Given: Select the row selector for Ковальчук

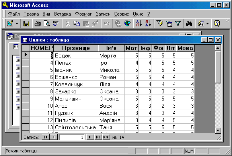Looking at the screenshot, I should point(25,84).
